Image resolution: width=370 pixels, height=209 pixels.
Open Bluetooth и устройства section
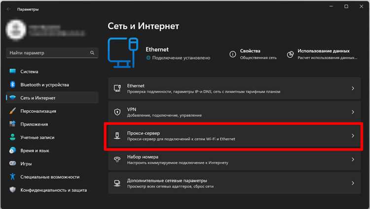tap(52, 85)
